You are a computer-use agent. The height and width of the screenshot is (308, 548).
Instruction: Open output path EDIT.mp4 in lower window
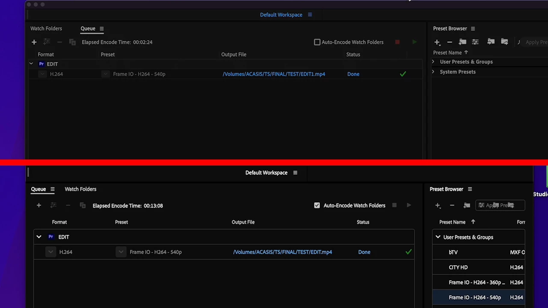(x=283, y=252)
